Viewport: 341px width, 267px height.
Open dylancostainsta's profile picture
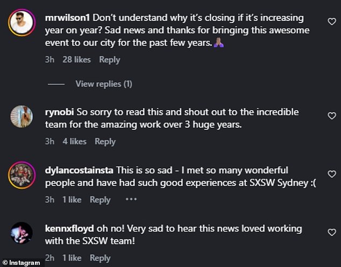(x=22, y=175)
